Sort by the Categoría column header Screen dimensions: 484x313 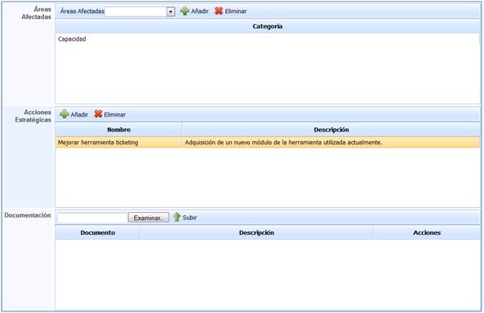268,26
